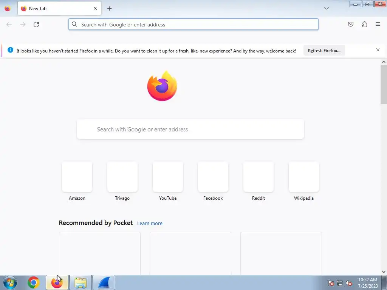
Task: Open the middle Pocket story card
Action: click(190, 253)
